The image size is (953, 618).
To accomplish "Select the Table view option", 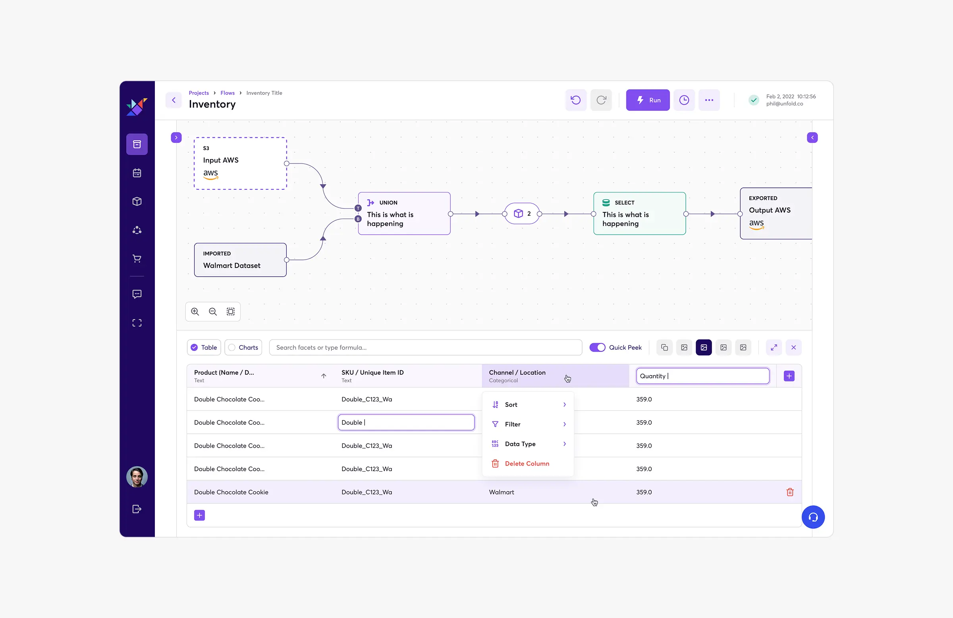I will click(204, 347).
